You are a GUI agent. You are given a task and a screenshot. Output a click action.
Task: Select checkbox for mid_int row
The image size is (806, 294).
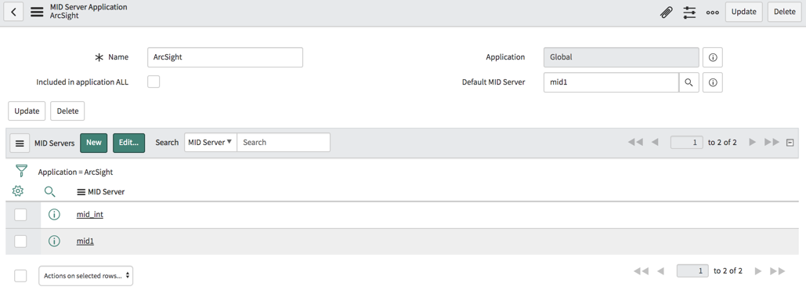[x=20, y=215]
